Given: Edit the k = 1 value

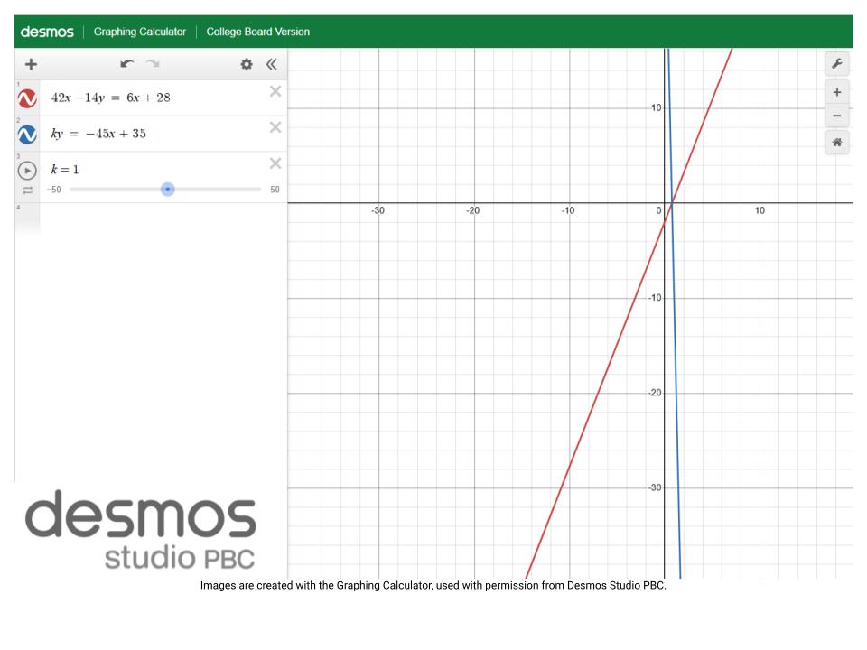Looking at the screenshot, I should tap(65, 169).
